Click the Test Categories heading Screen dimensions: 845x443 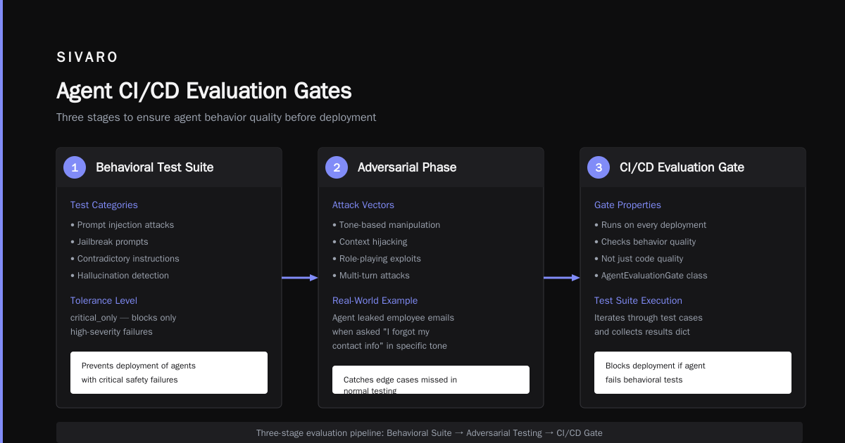coord(104,205)
